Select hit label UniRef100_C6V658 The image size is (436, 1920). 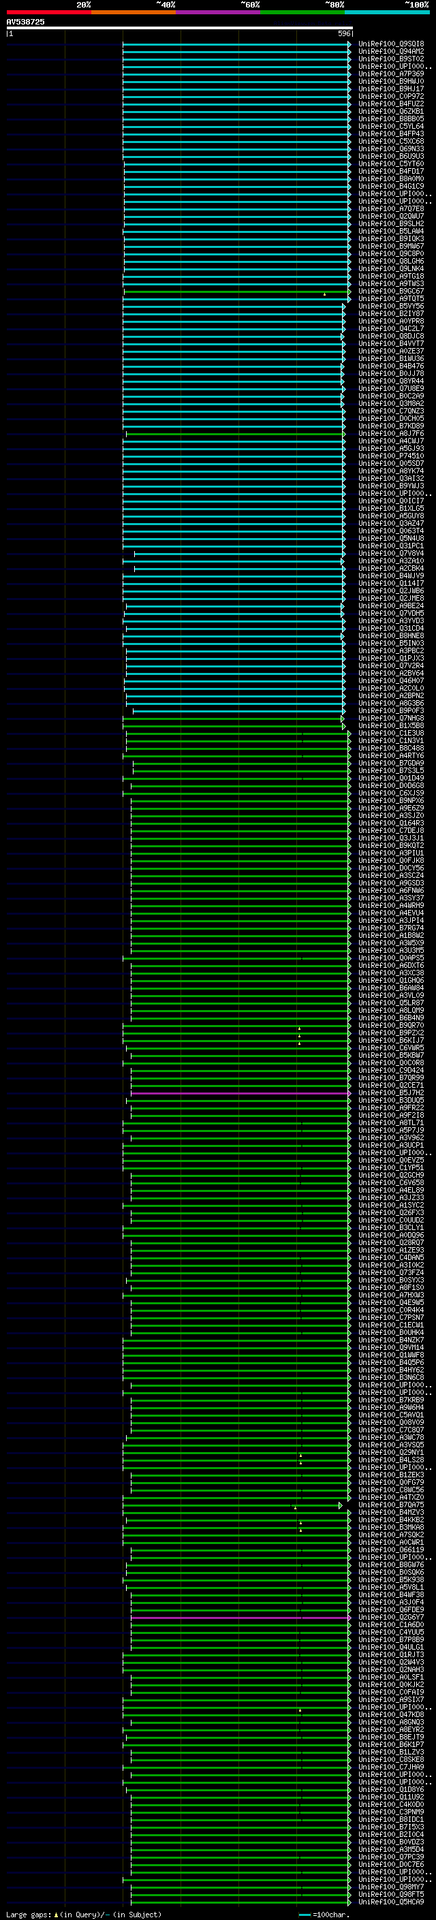pos(391,1183)
